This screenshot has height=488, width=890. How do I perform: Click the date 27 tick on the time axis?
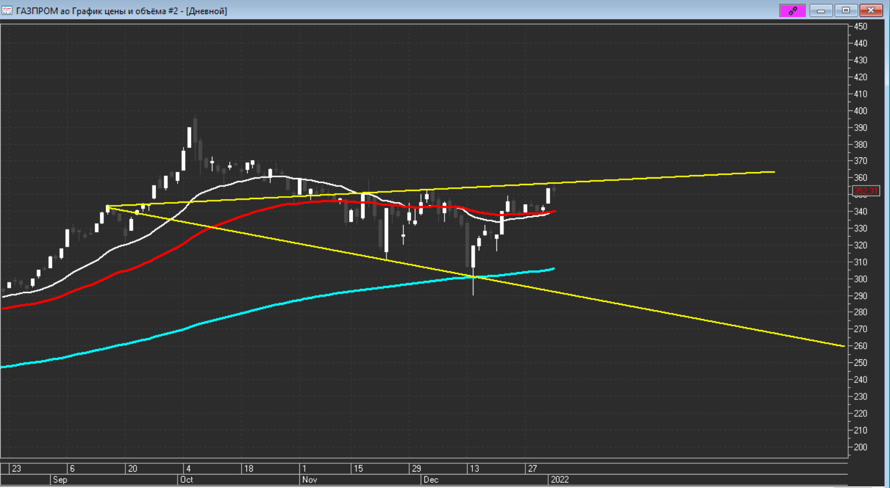point(532,469)
